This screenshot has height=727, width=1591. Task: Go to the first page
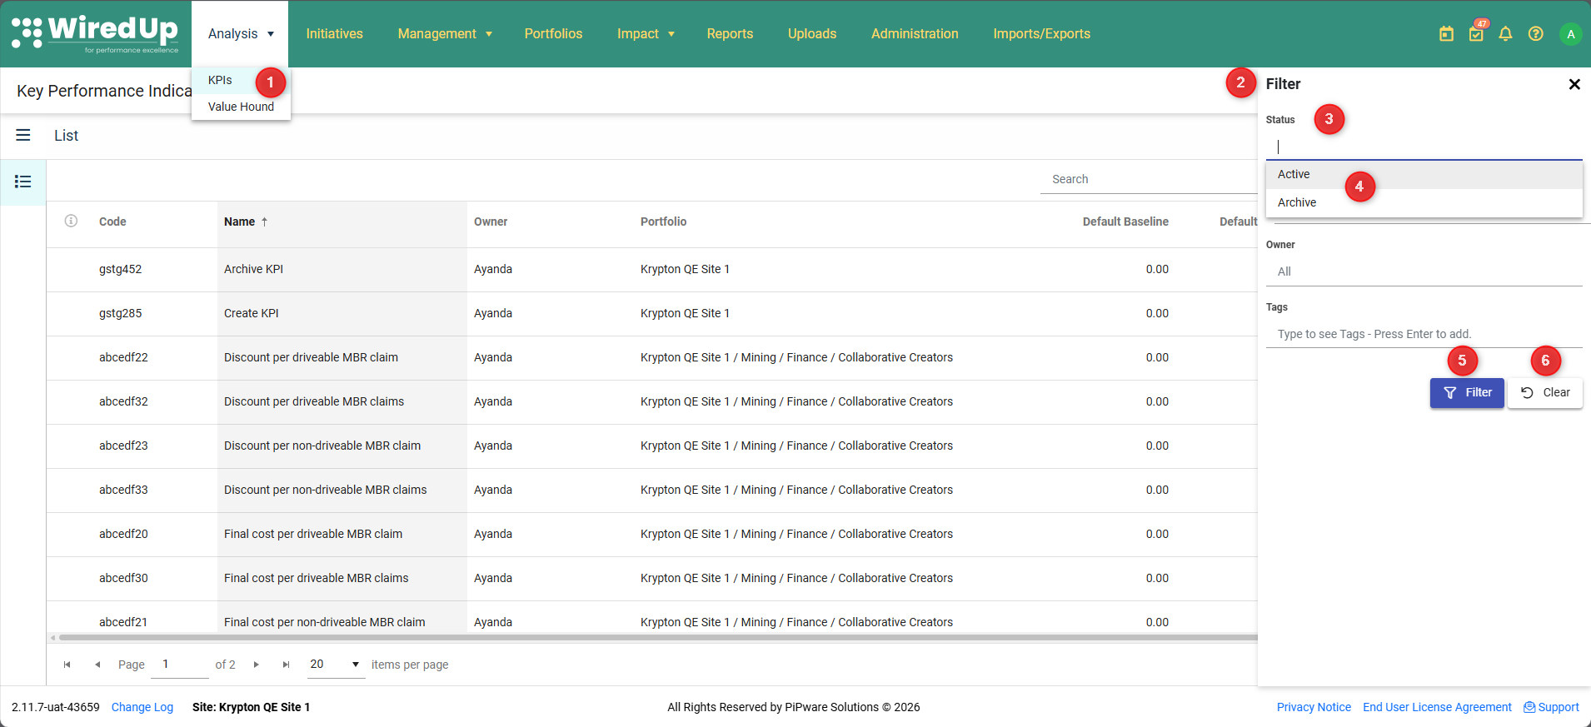click(67, 665)
